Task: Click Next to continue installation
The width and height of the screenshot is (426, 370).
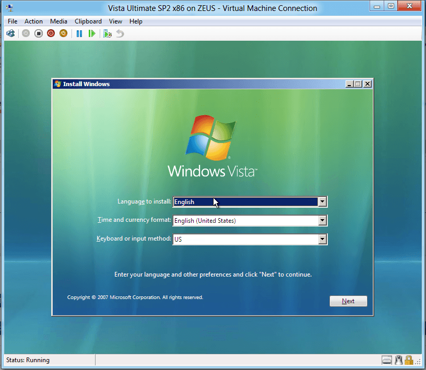Action: point(348,301)
